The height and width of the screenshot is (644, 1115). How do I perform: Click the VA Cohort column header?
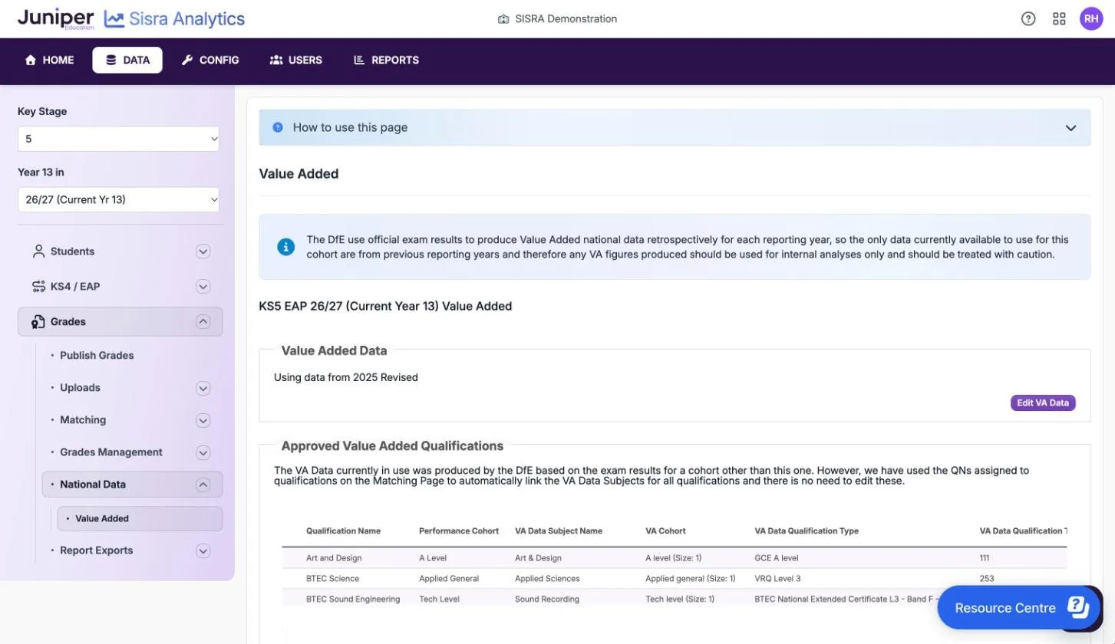666,531
